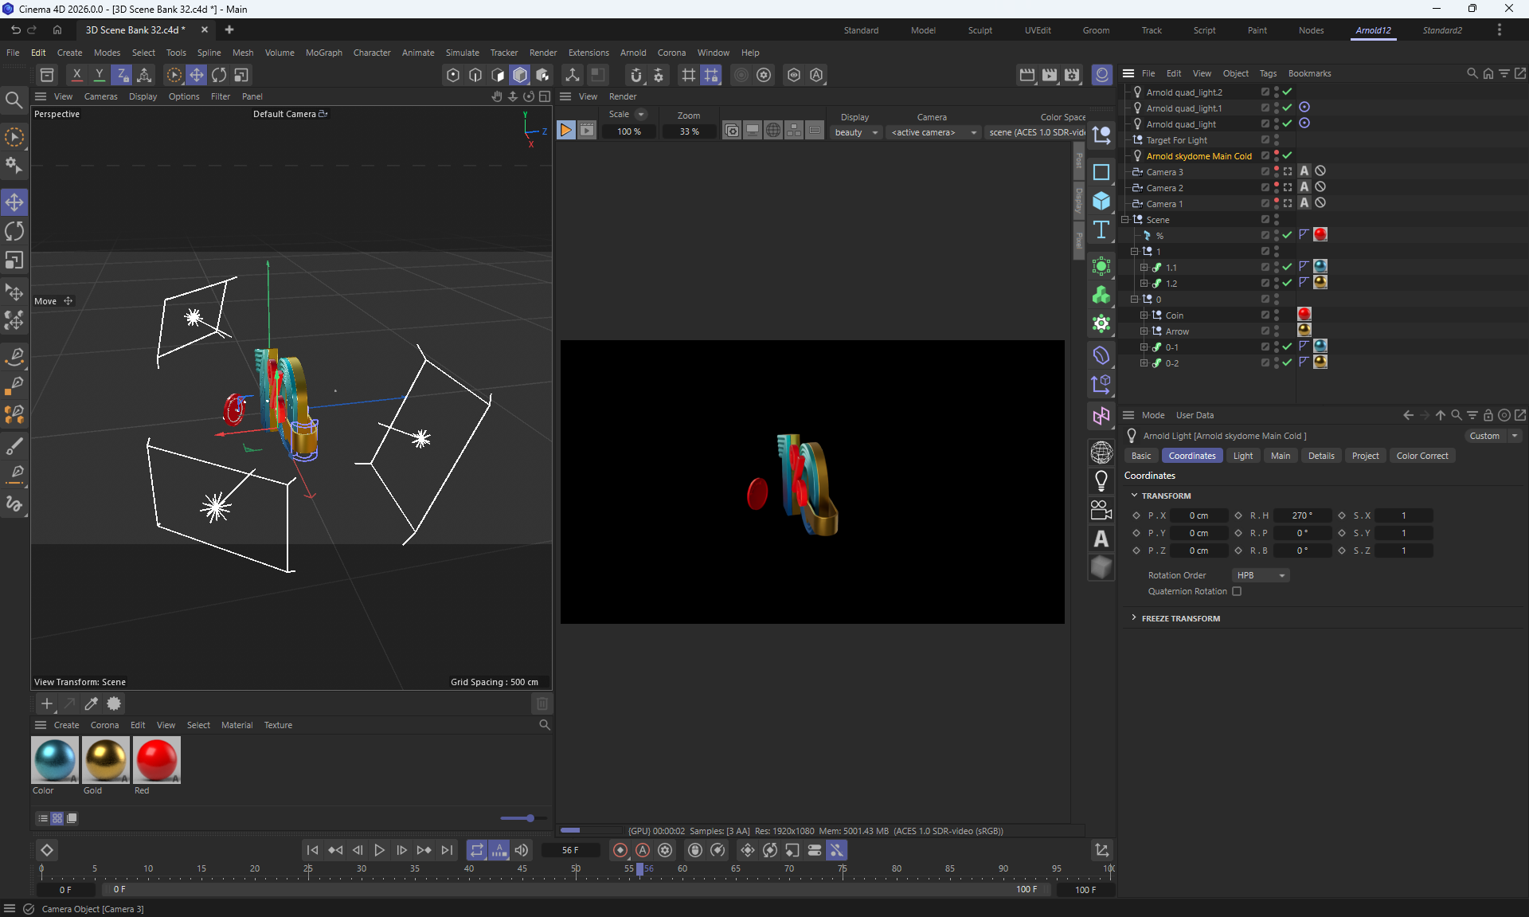The width and height of the screenshot is (1529, 917).
Task: Click the Cube primitive icon
Action: point(1101,201)
